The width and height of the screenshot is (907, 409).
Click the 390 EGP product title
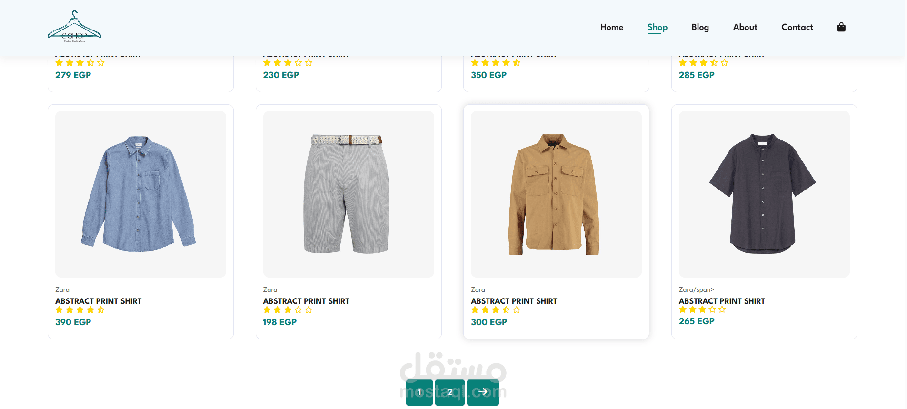tap(98, 301)
